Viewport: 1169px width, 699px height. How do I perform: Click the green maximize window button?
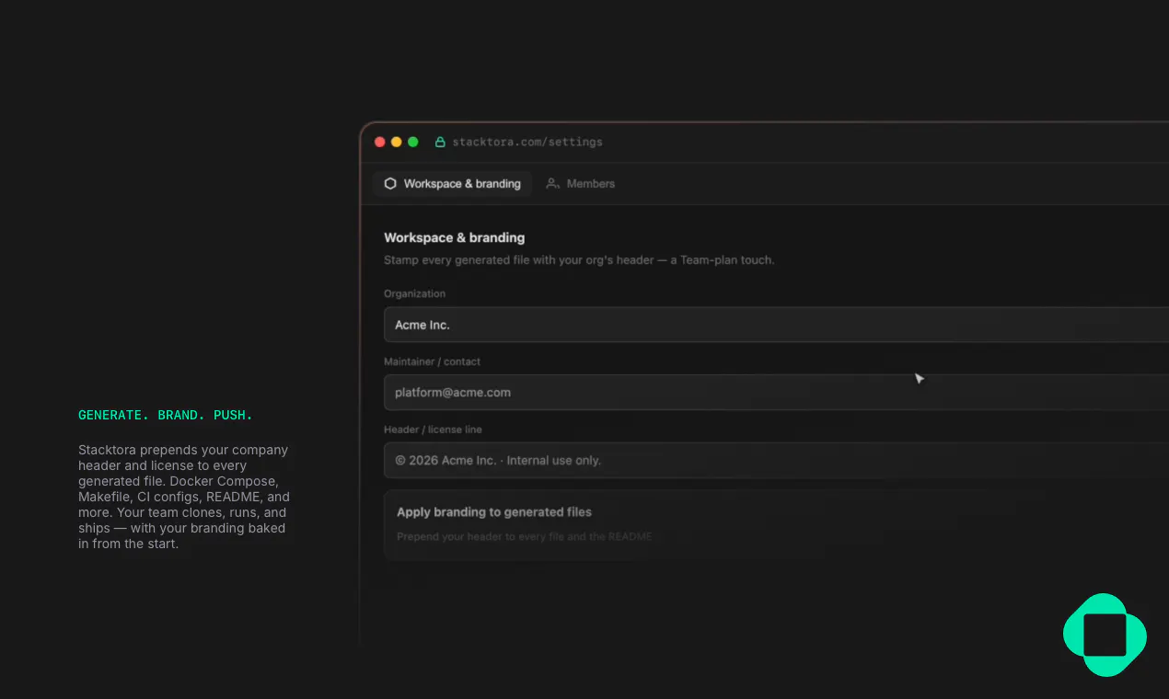413,142
